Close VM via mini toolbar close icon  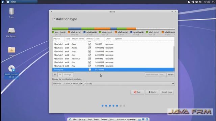tap(147, 119)
